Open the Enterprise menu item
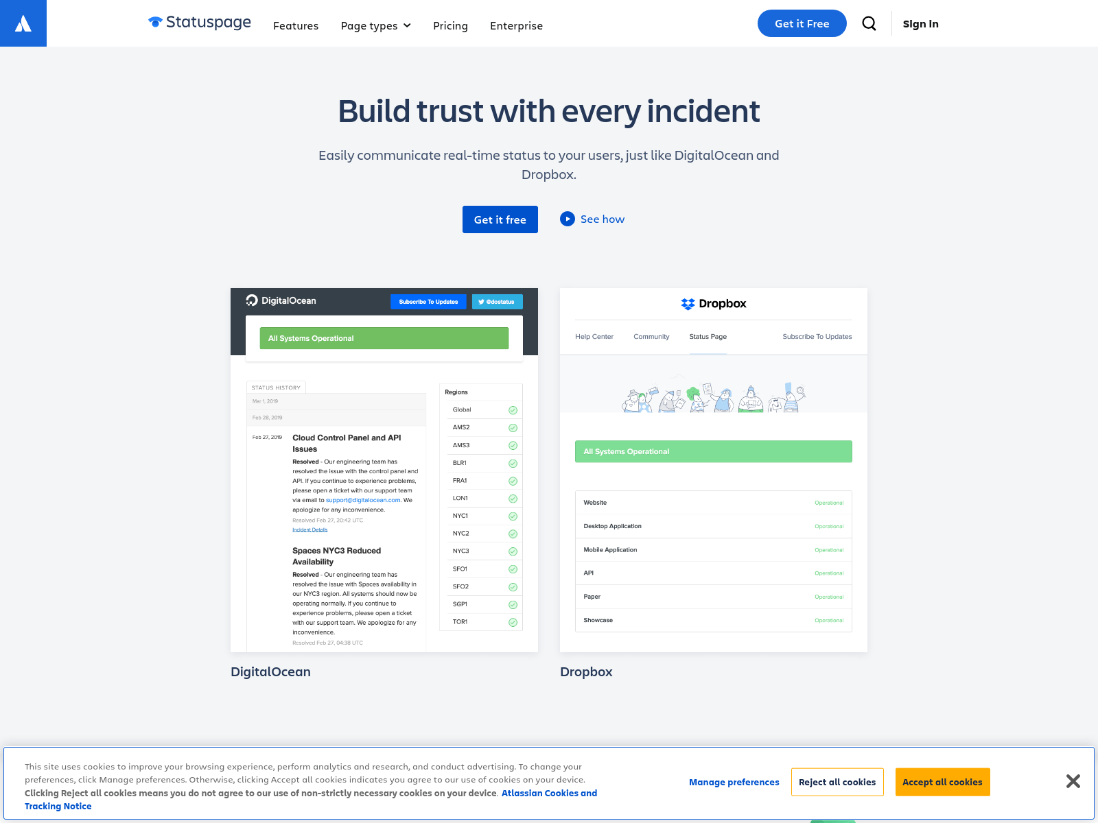The image size is (1098, 823). pyautogui.click(x=516, y=25)
